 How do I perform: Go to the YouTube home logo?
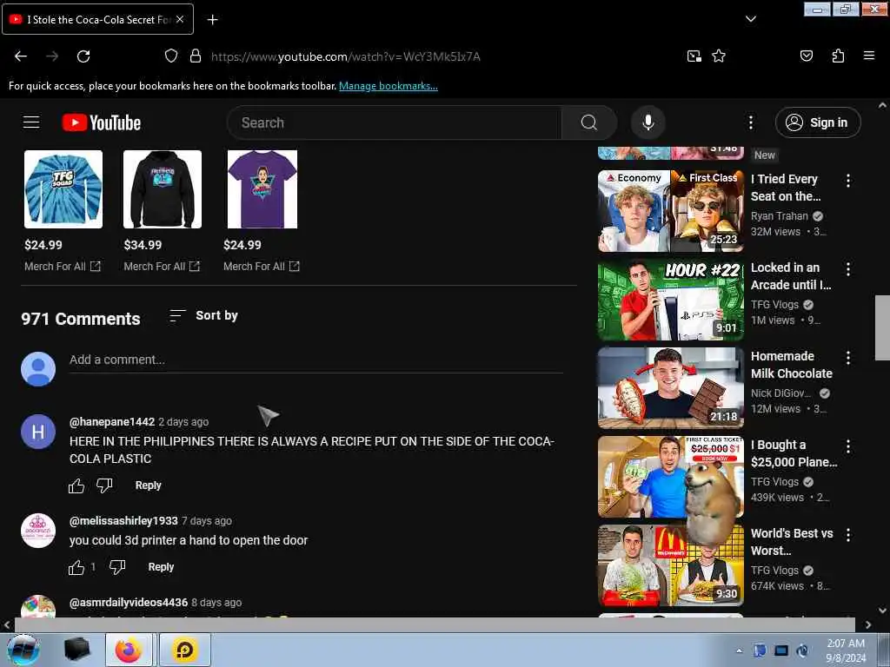[x=102, y=122]
